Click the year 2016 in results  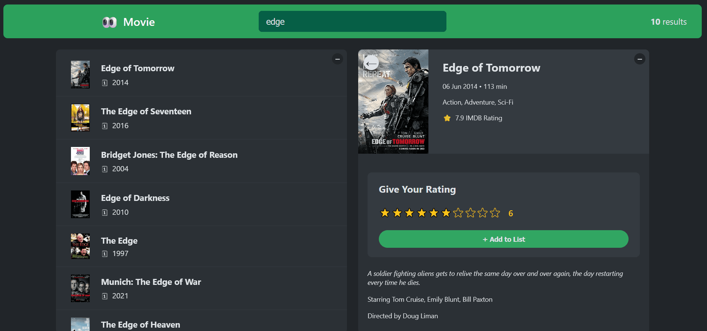pyautogui.click(x=120, y=126)
